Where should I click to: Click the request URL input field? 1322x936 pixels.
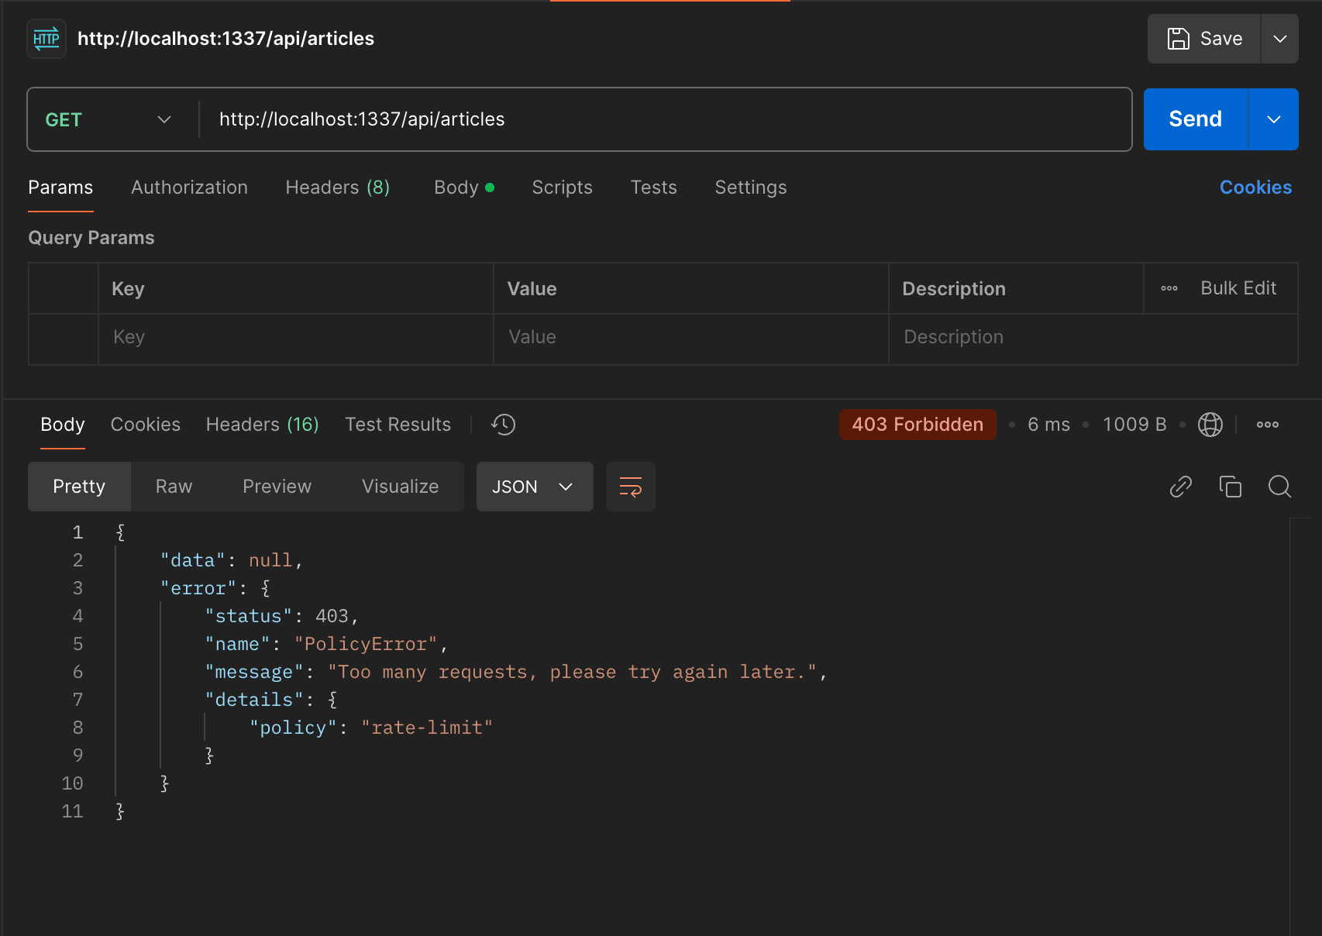pyautogui.click(x=665, y=119)
